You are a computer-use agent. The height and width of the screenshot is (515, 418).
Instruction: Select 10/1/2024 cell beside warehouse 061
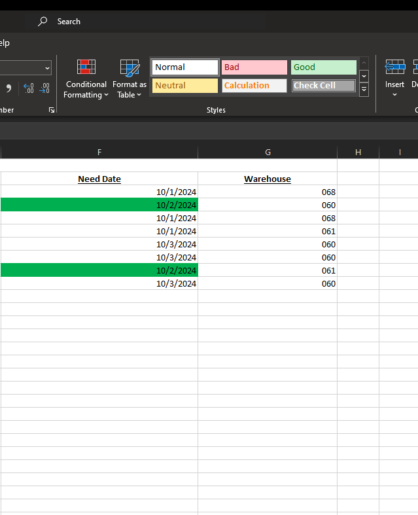pyautogui.click(x=99, y=231)
